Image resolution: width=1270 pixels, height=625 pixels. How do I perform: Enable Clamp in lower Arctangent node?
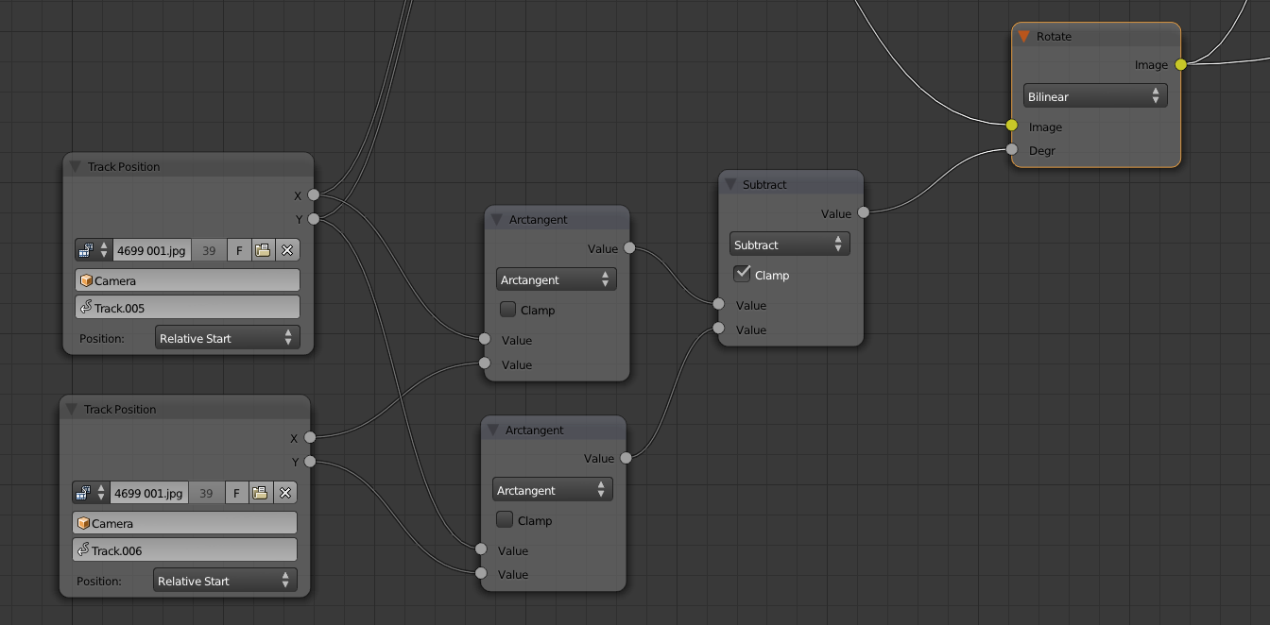click(505, 519)
